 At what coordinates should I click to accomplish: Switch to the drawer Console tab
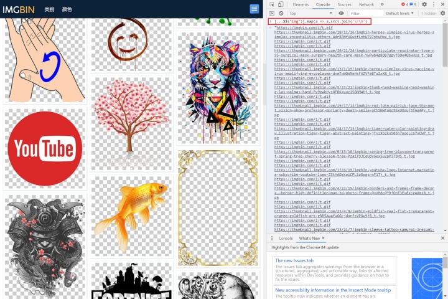[x=286, y=238]
